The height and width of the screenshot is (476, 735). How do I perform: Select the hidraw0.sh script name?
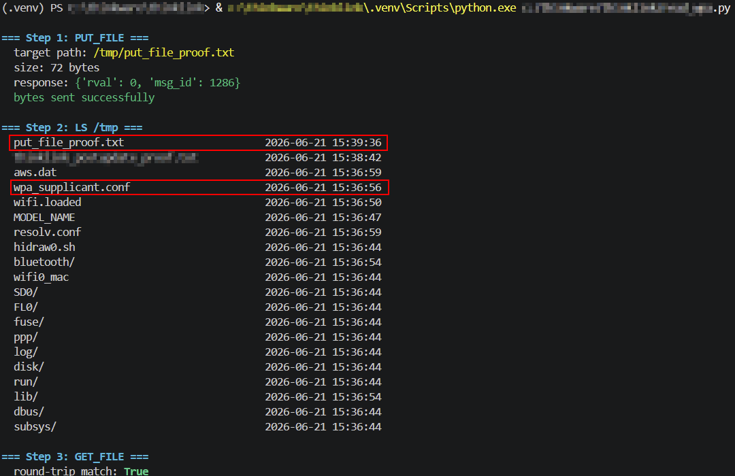coord(44,248)
